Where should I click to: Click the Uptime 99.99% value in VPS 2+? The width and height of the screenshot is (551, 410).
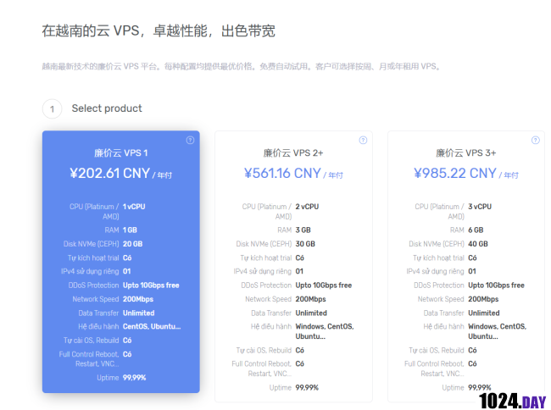pyautogui.click(x=307, y=387)
